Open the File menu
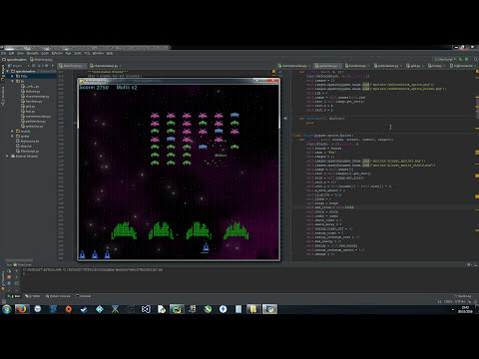 click(3, 53)
